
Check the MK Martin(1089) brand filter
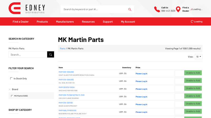12,96
